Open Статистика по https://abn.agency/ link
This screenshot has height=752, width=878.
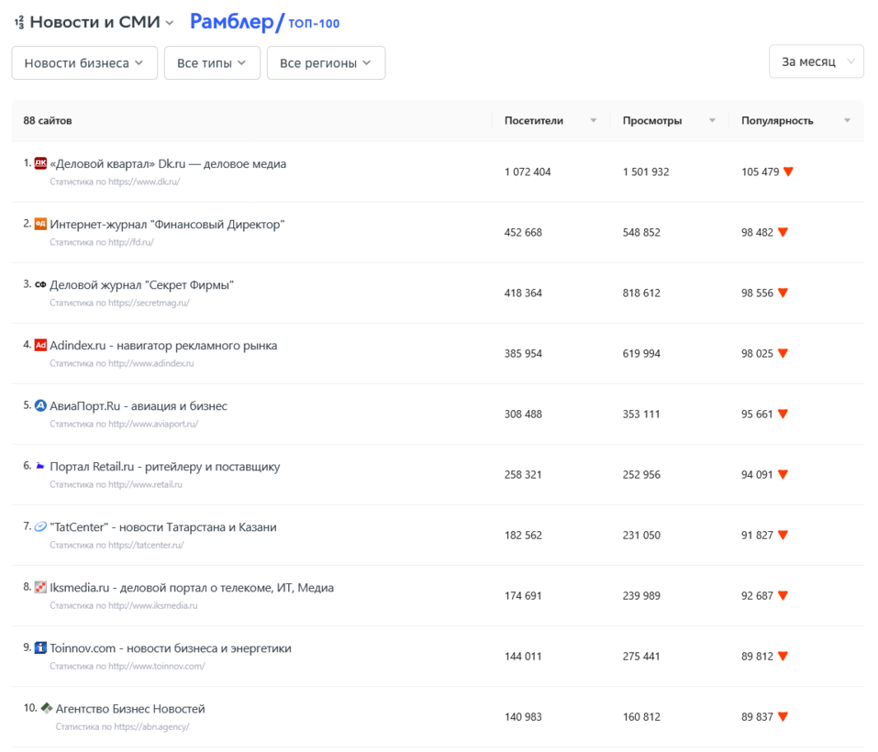tap(122, 726)
